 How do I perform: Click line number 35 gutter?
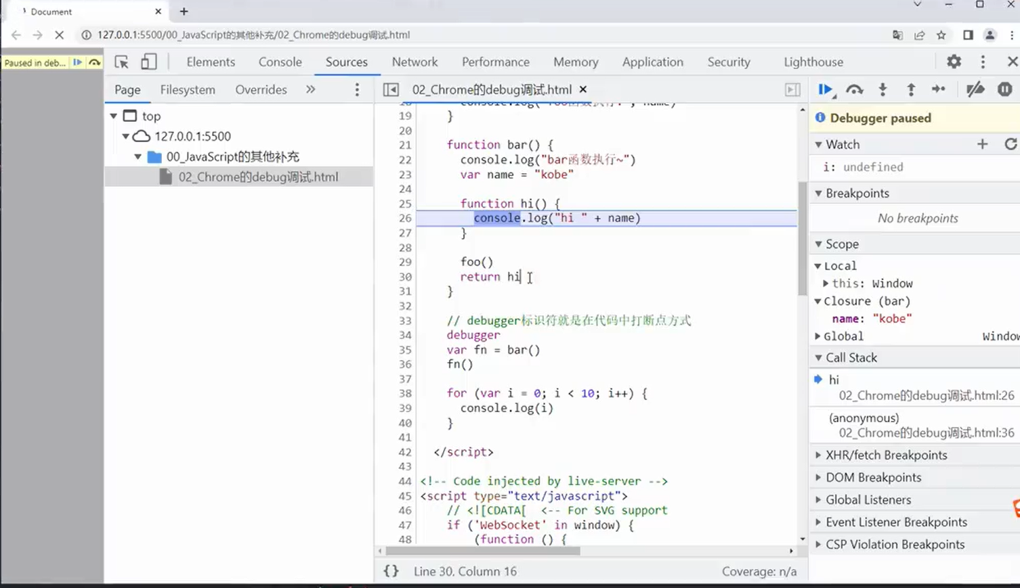point(405,350)
